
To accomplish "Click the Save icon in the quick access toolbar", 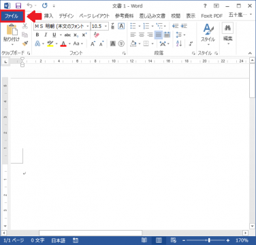I will click(18, 5).
